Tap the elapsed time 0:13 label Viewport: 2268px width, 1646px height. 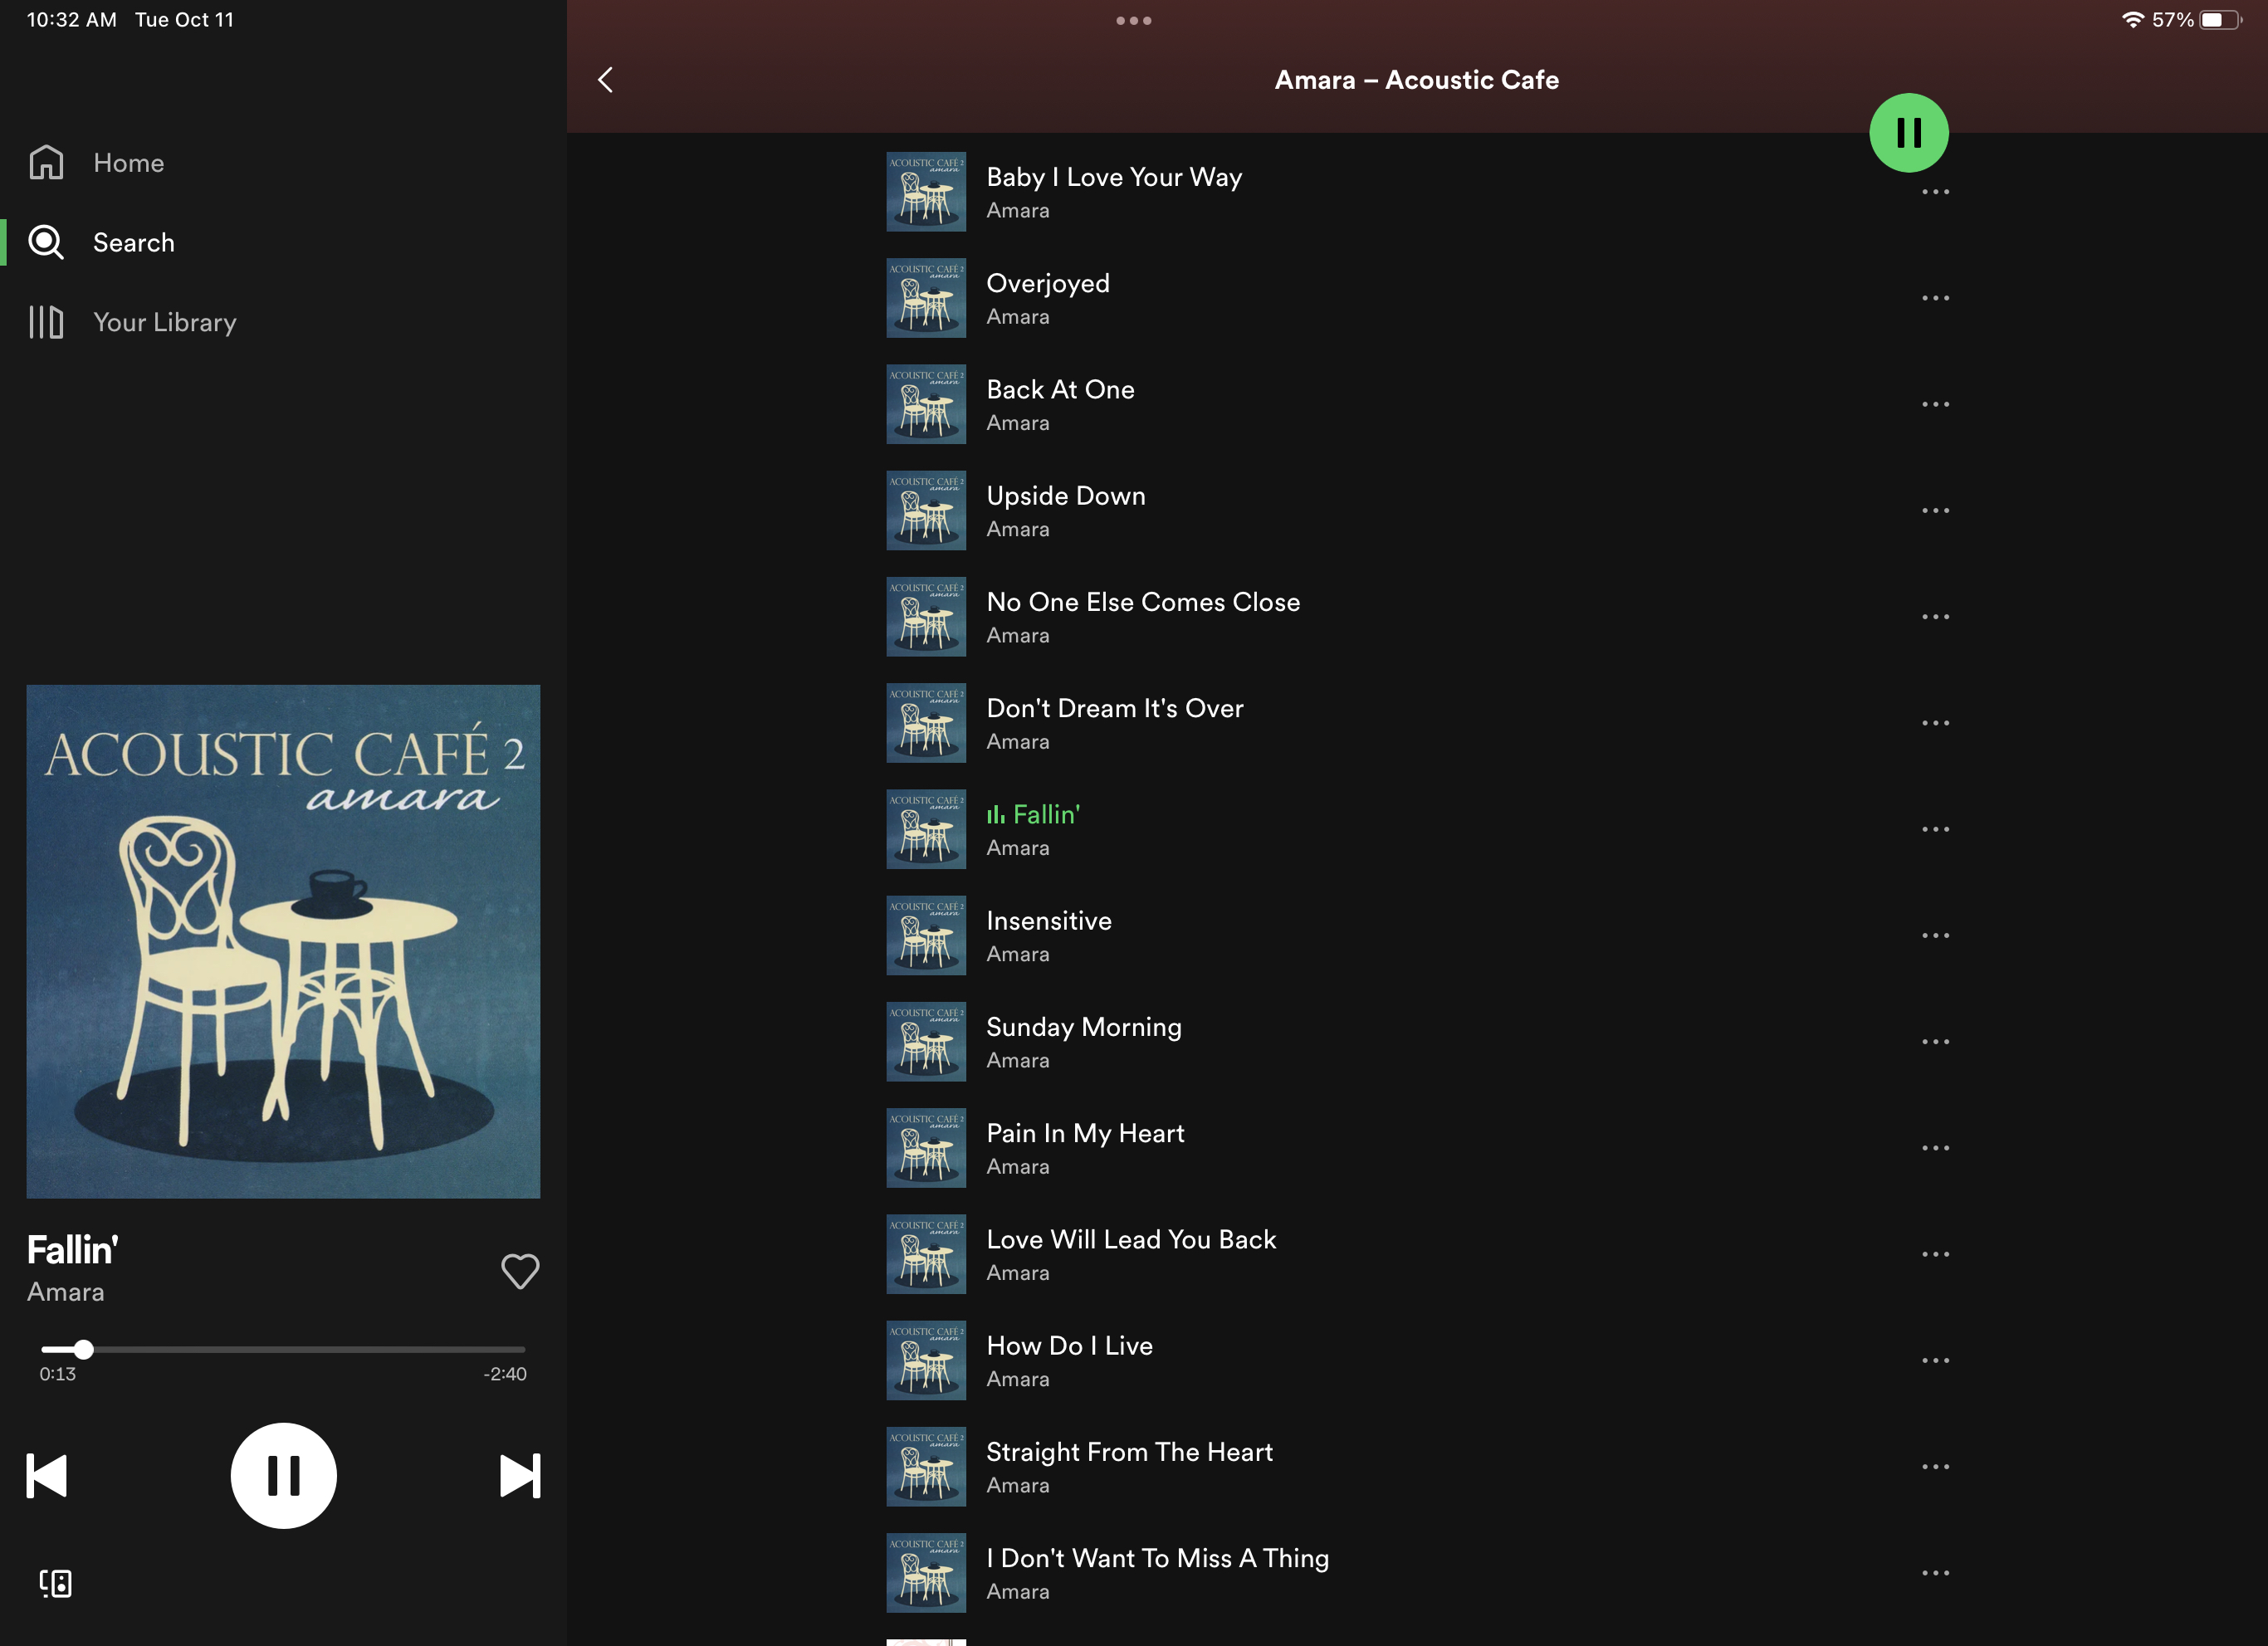pyautogui.click(x=58, y=1374)
